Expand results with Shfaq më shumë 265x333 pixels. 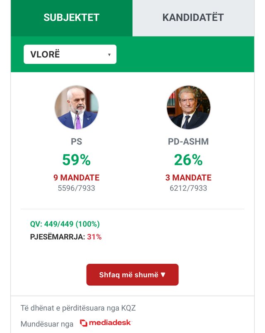click(132, 275)
